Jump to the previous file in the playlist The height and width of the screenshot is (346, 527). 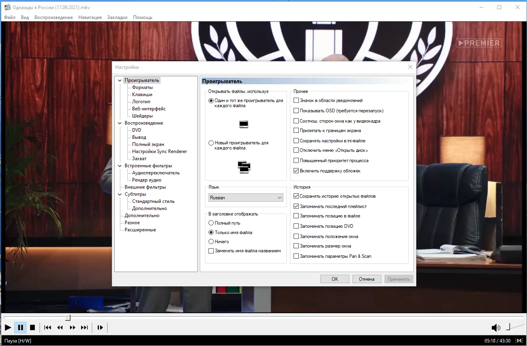pyautogui.click(x=47, y=327)
